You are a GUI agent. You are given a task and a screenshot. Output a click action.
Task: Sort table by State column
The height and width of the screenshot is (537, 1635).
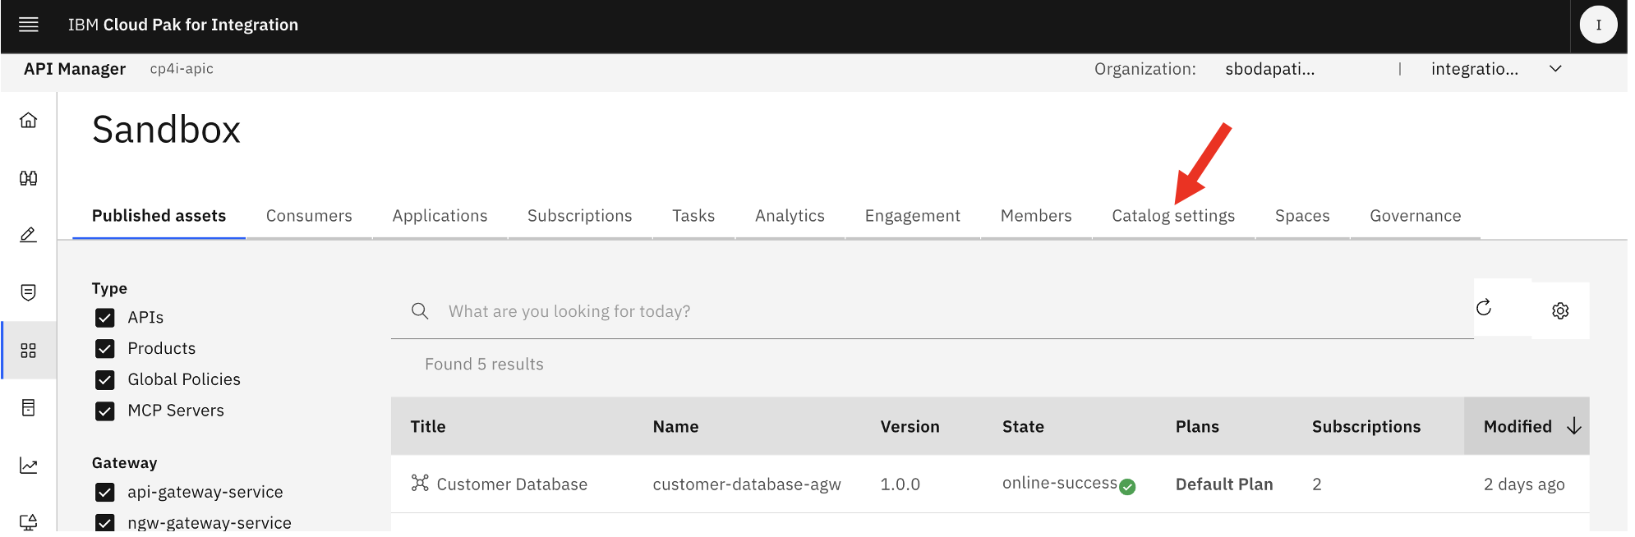pos(1023,426)
